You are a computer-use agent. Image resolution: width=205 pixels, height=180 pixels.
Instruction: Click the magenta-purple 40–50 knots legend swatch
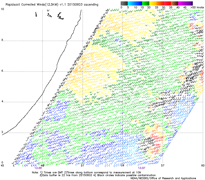(185, 3)
